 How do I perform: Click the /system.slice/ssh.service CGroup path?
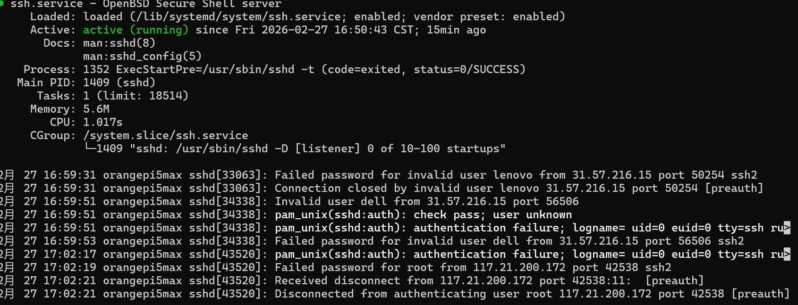point(165,136)
